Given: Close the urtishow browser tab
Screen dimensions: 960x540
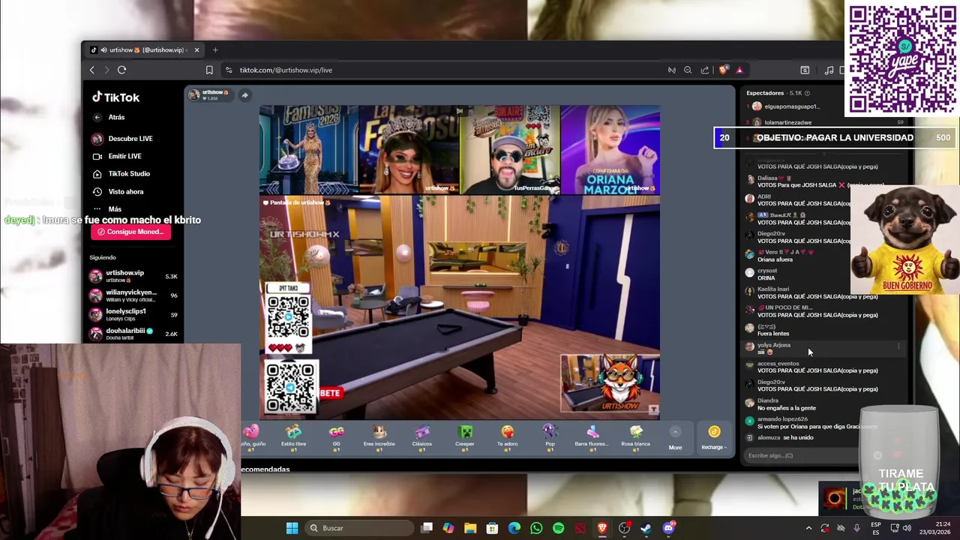Looking at the screenshot, I should tap(196, 50).
